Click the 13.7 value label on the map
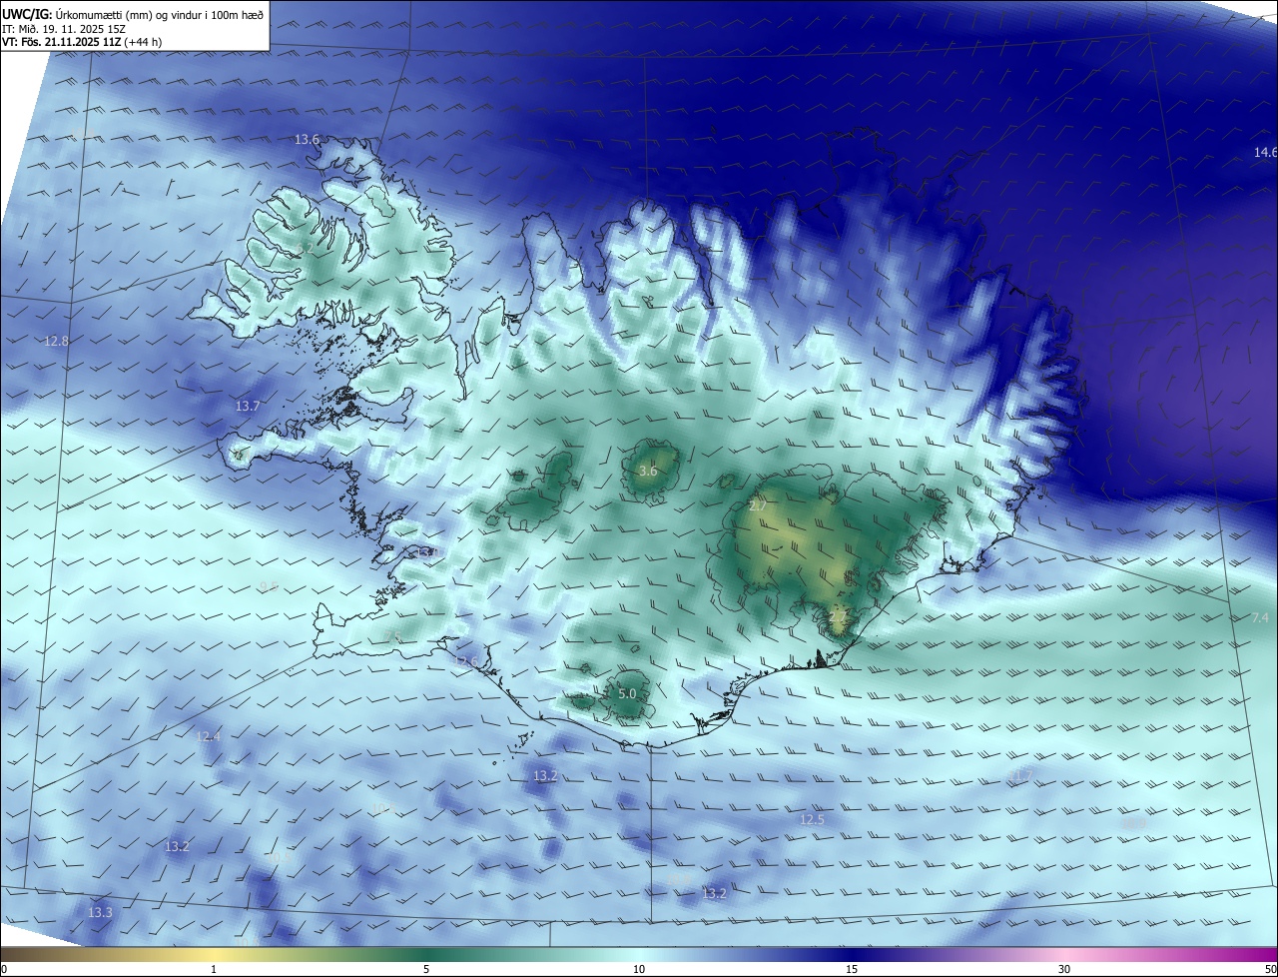 coord(248,406)
